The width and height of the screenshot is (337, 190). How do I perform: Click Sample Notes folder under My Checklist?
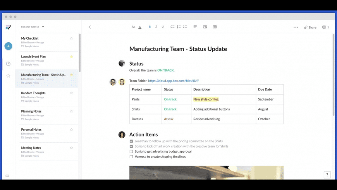coord(30,47)
